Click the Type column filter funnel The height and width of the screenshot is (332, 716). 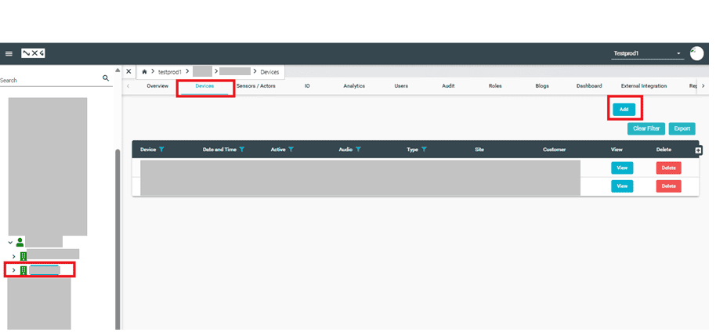coord(424,149)
